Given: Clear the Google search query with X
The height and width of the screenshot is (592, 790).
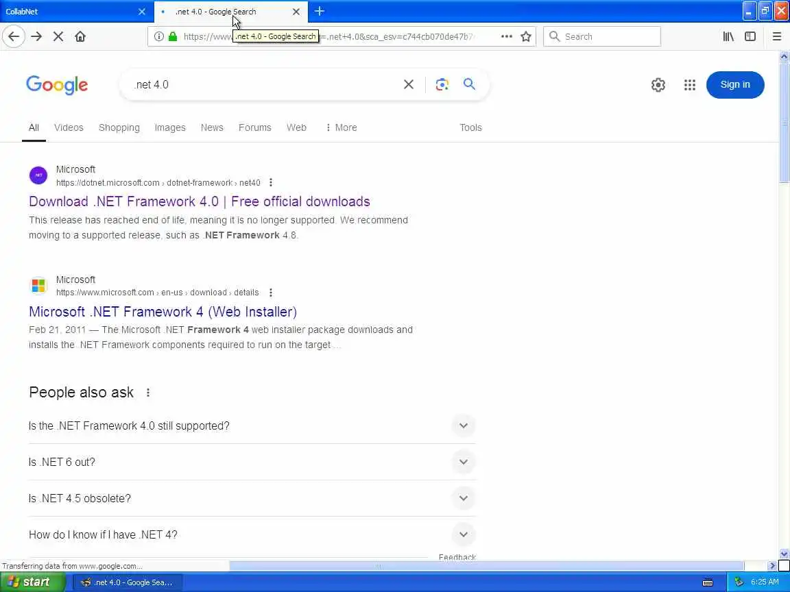Looking at the screenshot, I should [409, 84].
